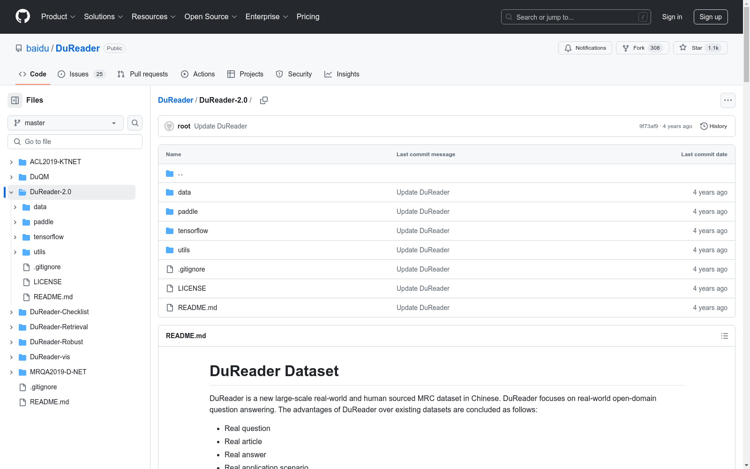Collapse the DuReader-2.0 folder chevron
750x469 pixels.
click(x=11, y=192)
